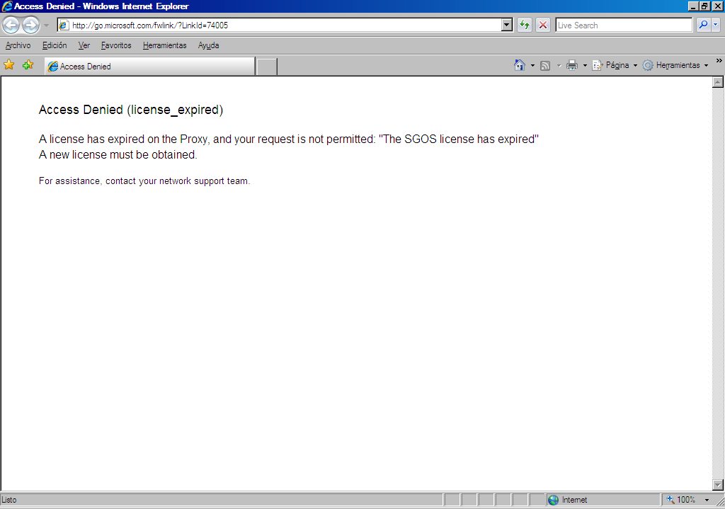The width and height of the screenshot is (725, 509).
Task: Open the Favoritos menu
Action: (116, 45)
